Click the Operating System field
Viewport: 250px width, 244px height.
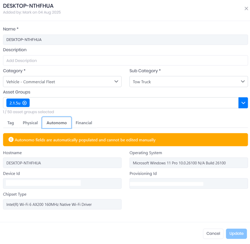tap(188, 163)
